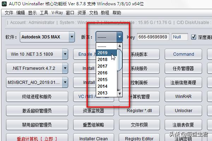The image size is (212, 141).
Task: Expand the .NET Framework 4.7.2 dropdown
Action: (x=65, y=68)
